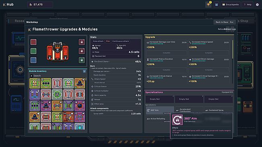Viewport: 262px width, 147px height.
Task: Click the Increased Critical chance upgrade
Action: tap(167, 79)
